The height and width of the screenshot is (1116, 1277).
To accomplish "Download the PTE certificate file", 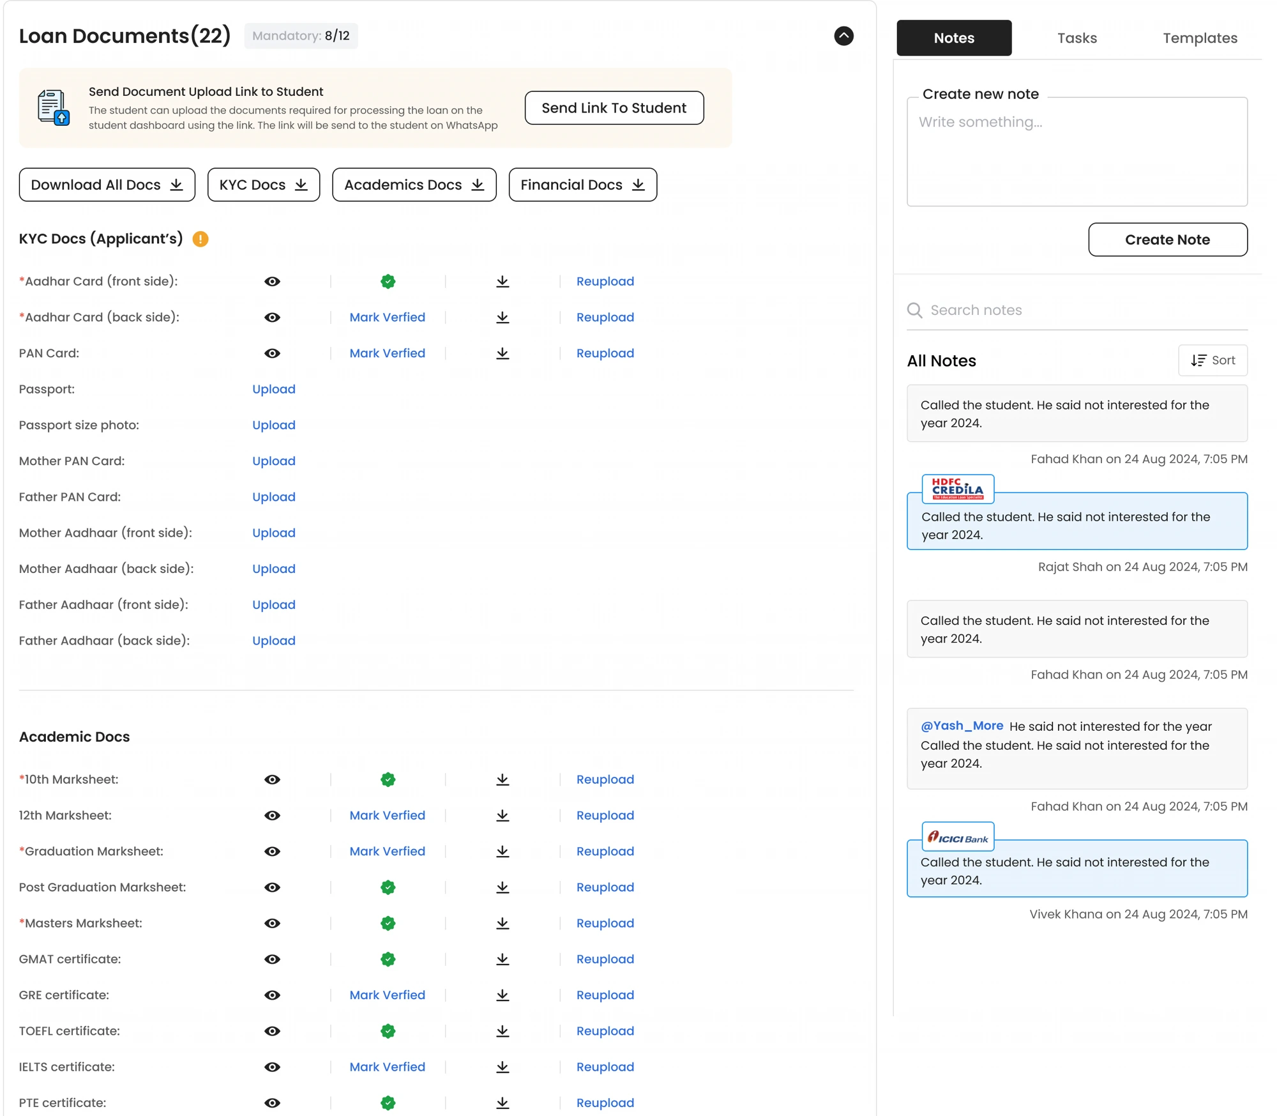I will point(502,1103).
